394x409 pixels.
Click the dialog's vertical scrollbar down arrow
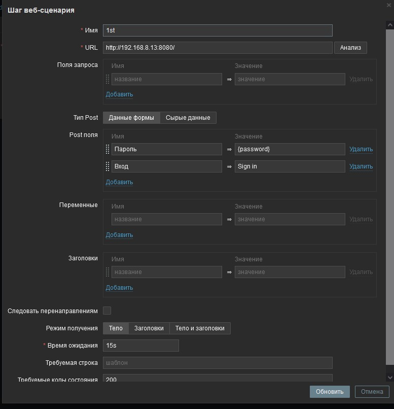point(389,378)
